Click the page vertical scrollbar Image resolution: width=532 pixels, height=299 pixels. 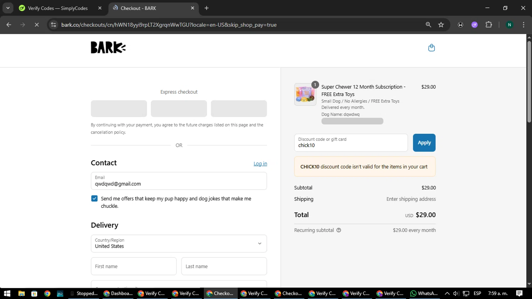tap(529, 82)
